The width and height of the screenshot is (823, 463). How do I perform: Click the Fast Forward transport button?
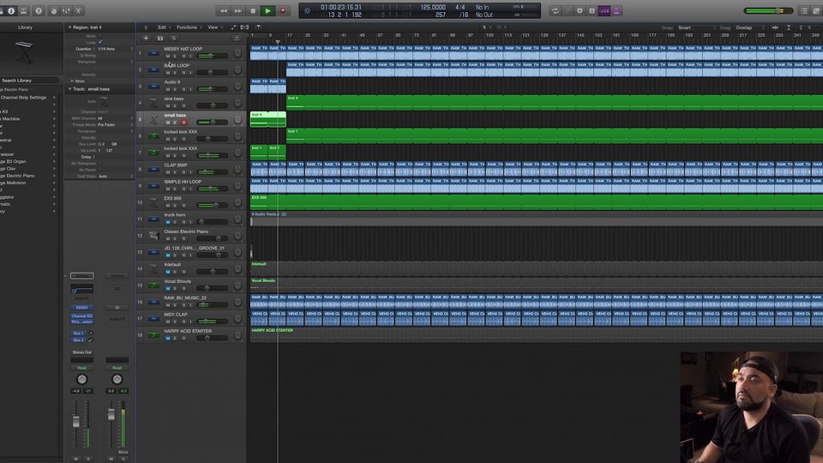(238, 10)
